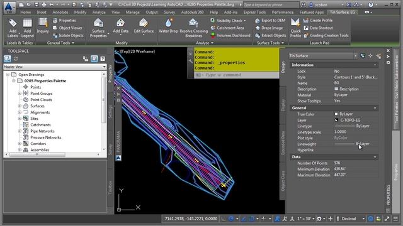Click Create Profile in Launch Pad
Screen dimensions: 403x226
tap(318, 21)
